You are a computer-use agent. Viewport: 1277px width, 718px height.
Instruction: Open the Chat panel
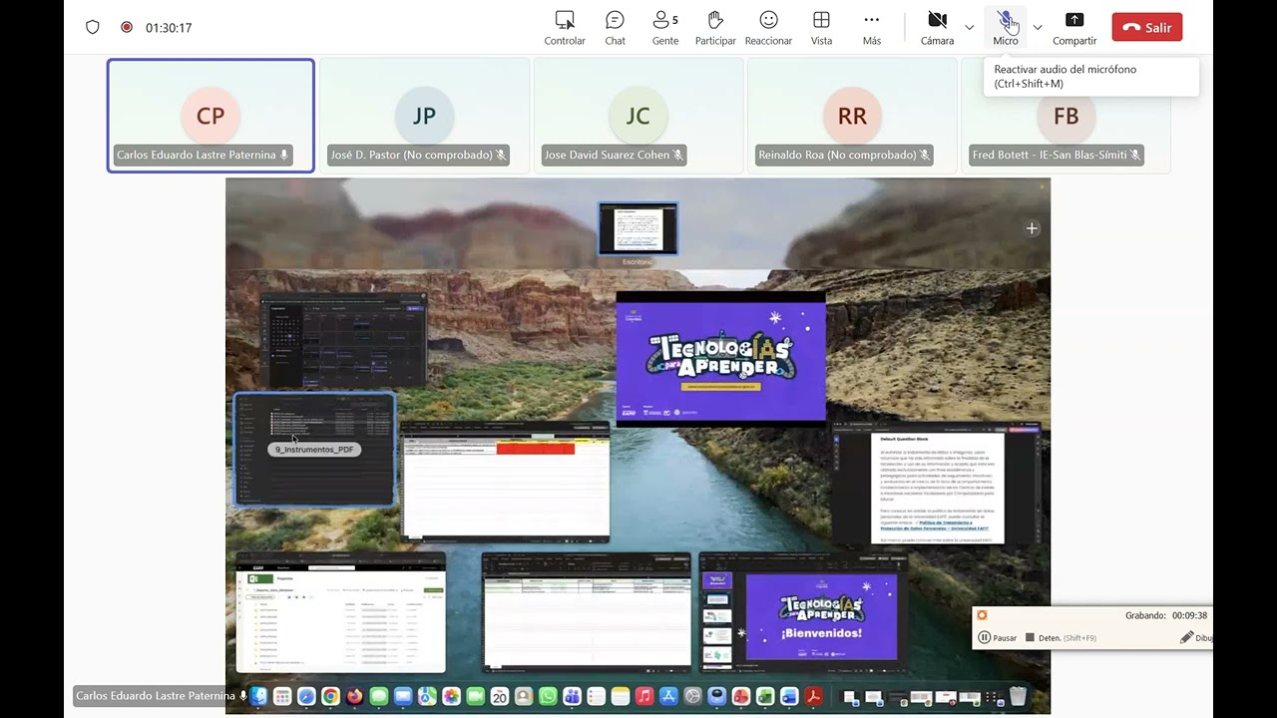[615, 28]
